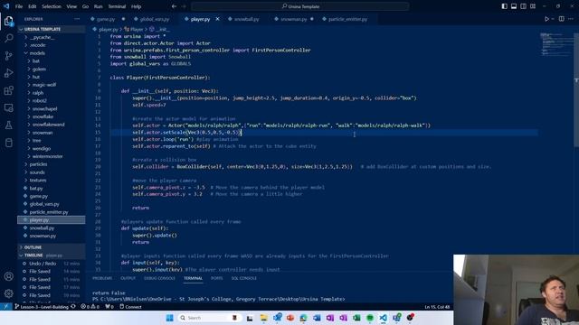Viewport: 579px width, 325px height.
Task: Click Customize Layout icon in title bar
Action: 533,6
